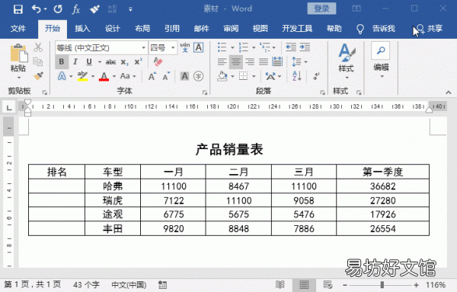Toggle underline formatting
This screenshot has height=292, width=457.
click(89, 62)
